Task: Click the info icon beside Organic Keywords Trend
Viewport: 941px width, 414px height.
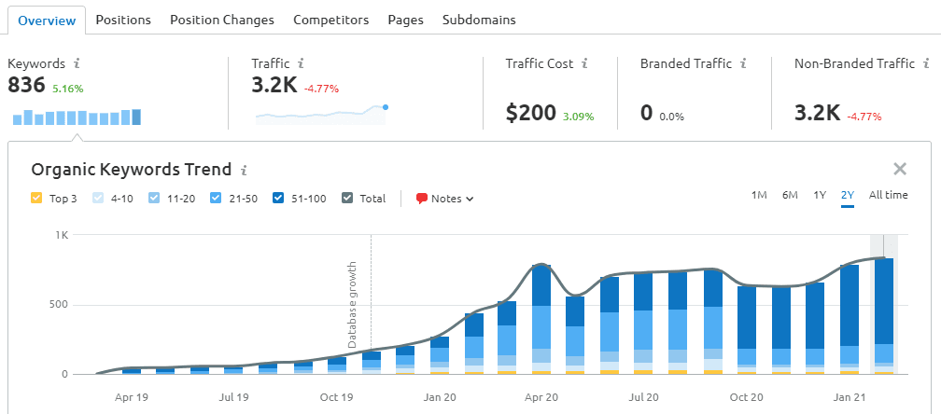Action: tap(244, 171)
